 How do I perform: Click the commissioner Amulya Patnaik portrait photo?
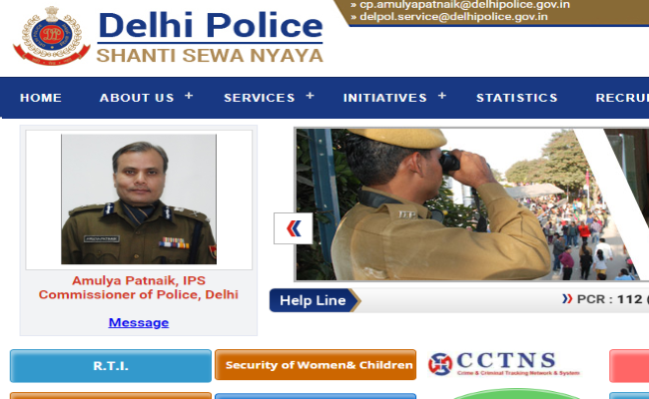[x=139, y=199]
